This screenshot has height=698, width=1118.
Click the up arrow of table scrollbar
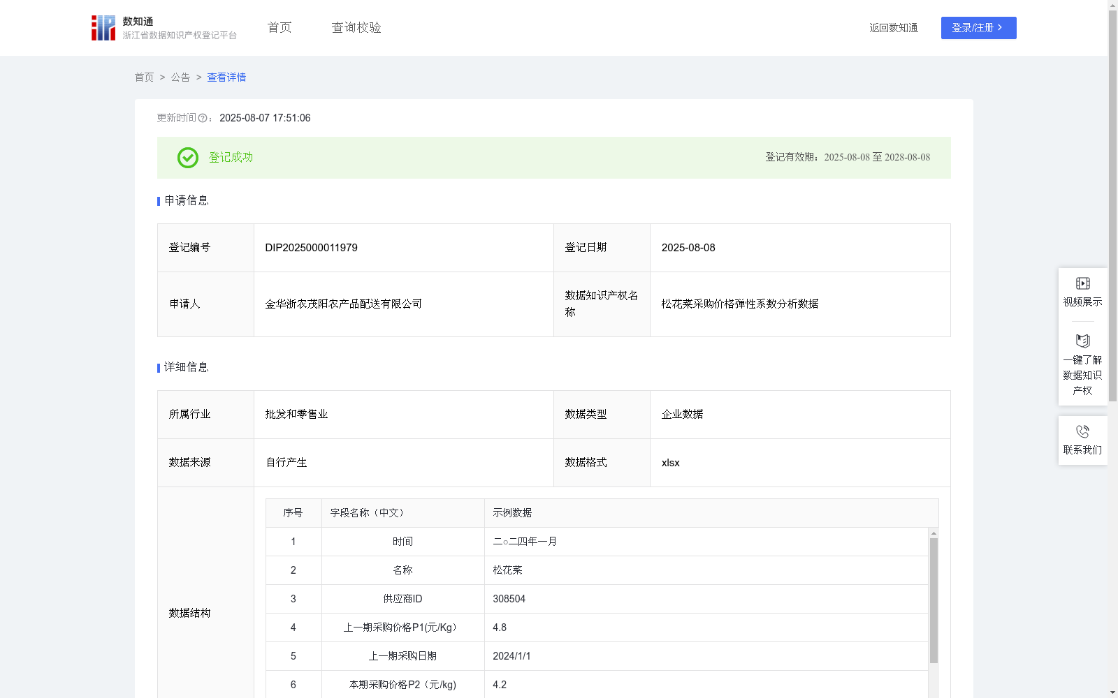click(x=934, y=533)
